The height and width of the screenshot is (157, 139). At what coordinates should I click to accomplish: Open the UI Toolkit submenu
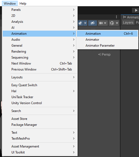click(x=40, y=152)
